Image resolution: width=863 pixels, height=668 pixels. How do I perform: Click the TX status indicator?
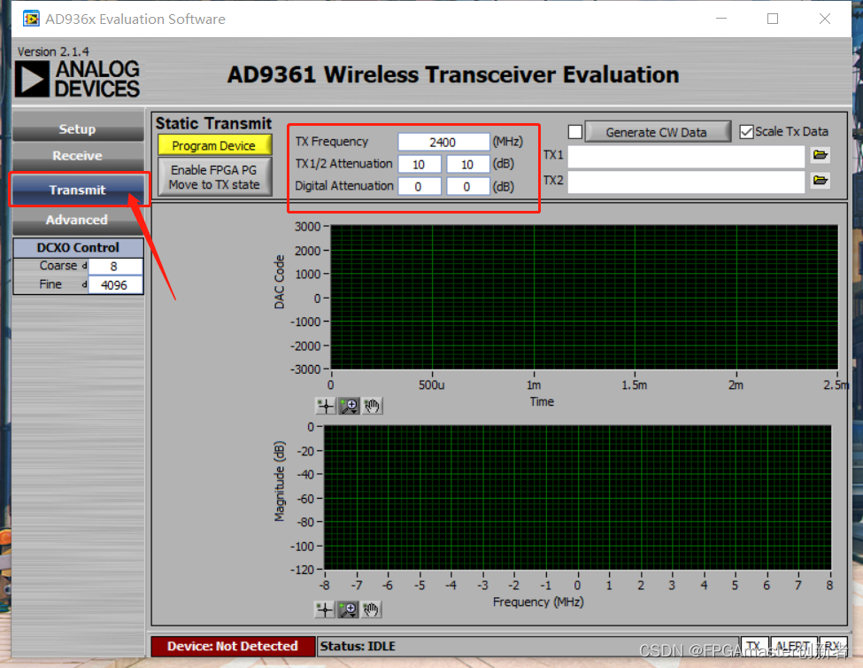click(x=754, y=646)
